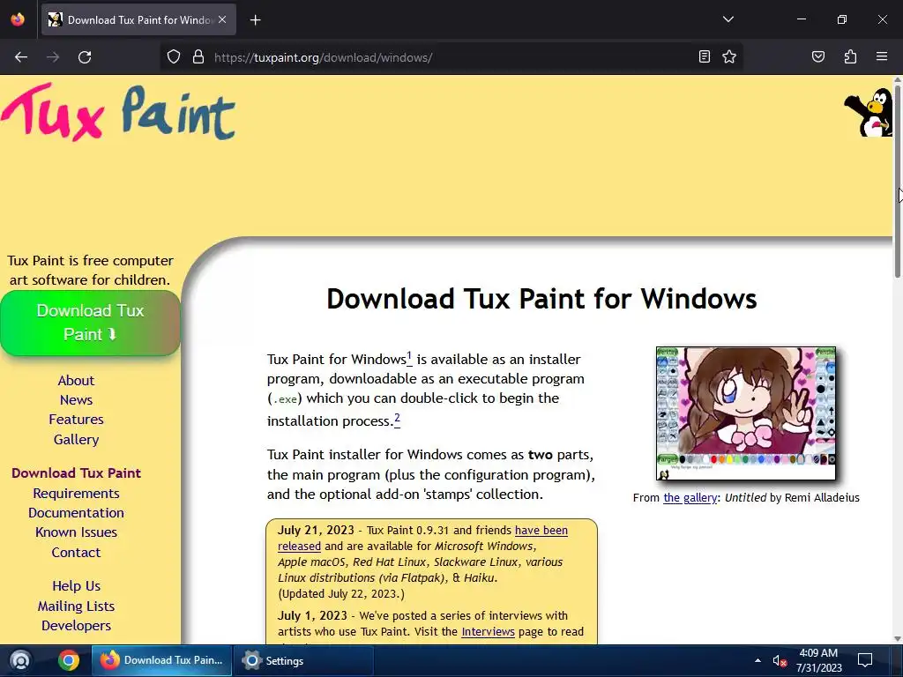Select the Firefox taskbar button

point(162,660)
